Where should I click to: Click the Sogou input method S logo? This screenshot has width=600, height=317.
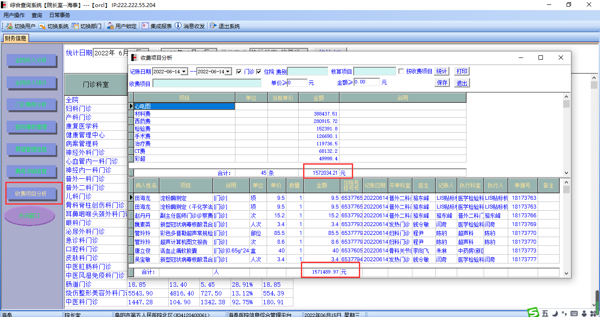pos(533,313)
